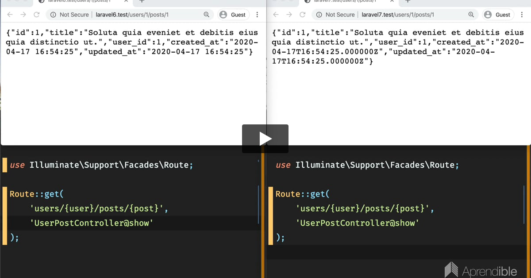Click 'use Illuminate\Support\Facades\Route;' in right editor
Screen dimensions: 531x278
[x=367, y=165]
